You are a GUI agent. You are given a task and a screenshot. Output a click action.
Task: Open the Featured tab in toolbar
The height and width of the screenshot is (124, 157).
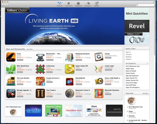pos(59,4)
